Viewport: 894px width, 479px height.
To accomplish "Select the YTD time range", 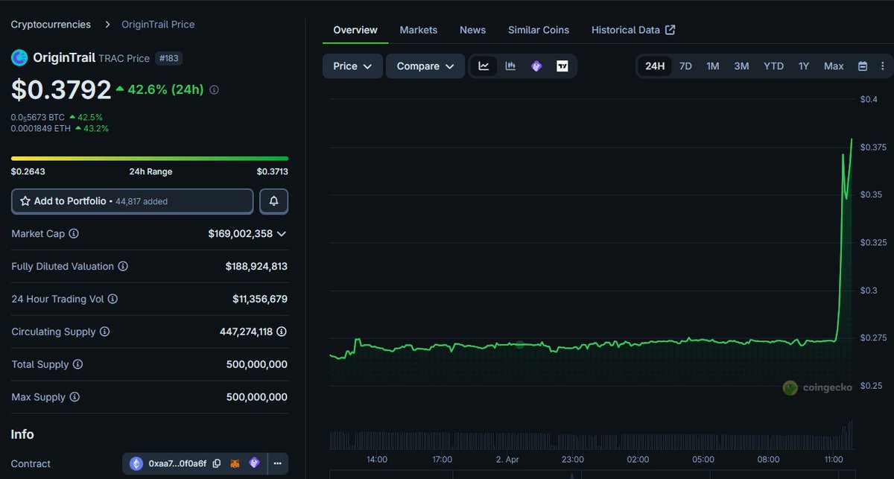I will click(x=773, y=66).
